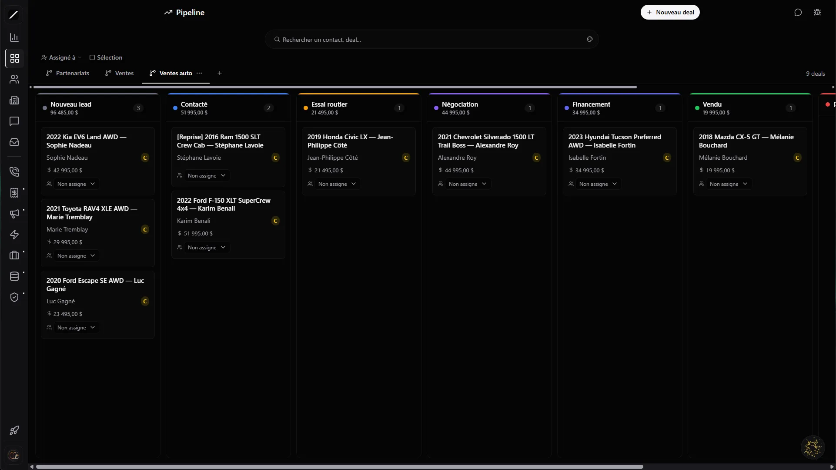Click the 44 995,00 $ amount on the Silverado card
The image size is (836, 470).
pyautogui.click(x=459, y=170)
